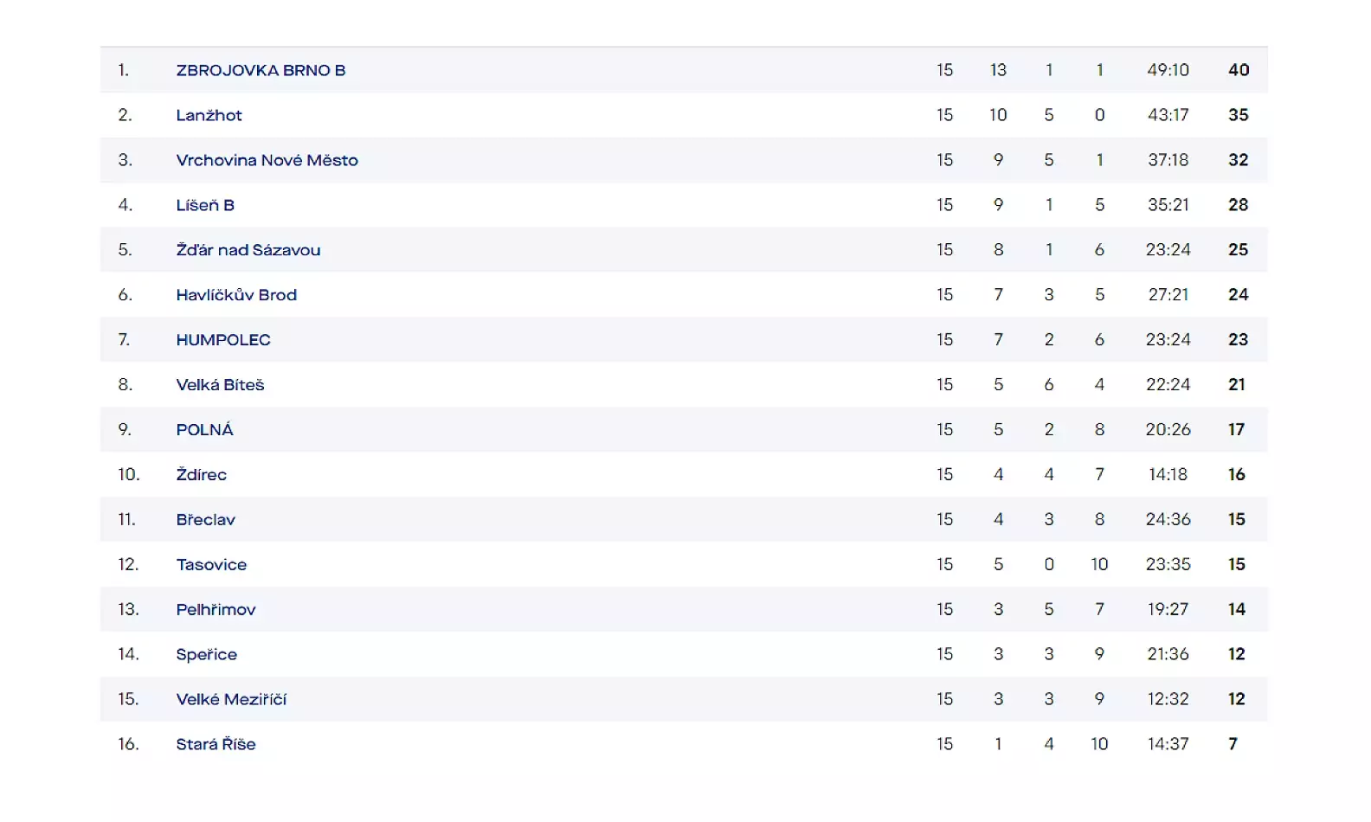Select Velká Bíteš team name
The width and height of the screenshot is (1371, 822).
220,385
